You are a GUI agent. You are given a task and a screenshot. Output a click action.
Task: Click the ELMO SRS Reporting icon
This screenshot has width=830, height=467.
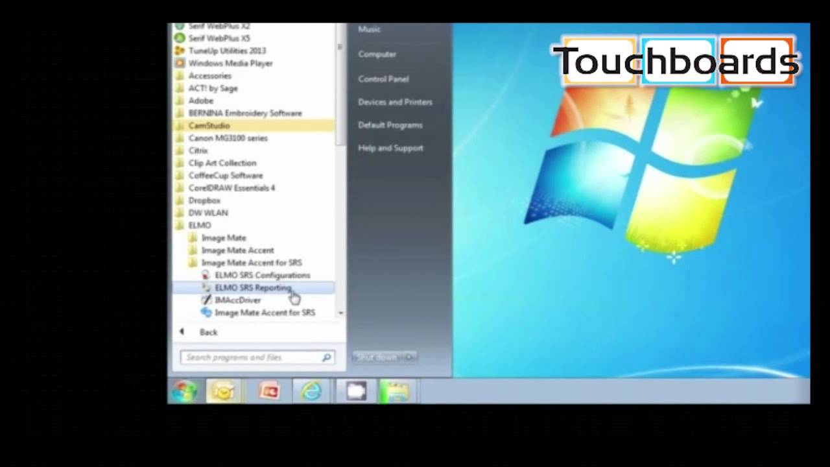tap(206, 287)
